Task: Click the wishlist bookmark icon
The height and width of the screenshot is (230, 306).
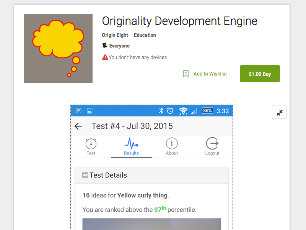Action: point(186,74)
